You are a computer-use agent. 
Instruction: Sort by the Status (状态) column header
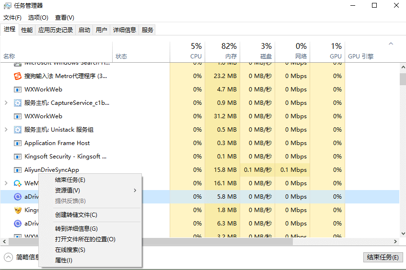(x=141, y=51)
